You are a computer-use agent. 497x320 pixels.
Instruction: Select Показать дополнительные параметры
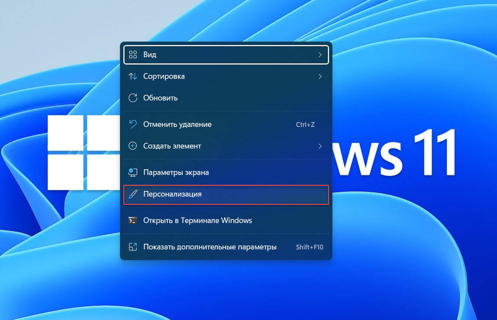click(x=226, y=247)
